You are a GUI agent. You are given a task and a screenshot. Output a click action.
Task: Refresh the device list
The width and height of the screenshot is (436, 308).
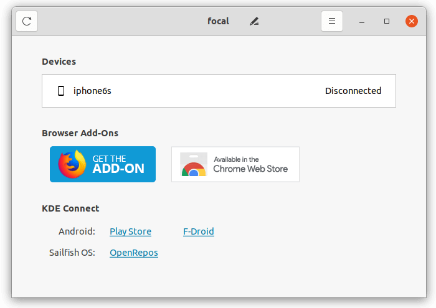click(x=27, y=21)
